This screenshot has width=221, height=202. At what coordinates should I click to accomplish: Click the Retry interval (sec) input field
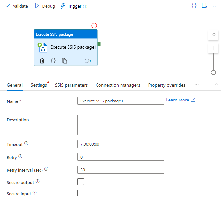pyautogui.click(x=121, y=170)
